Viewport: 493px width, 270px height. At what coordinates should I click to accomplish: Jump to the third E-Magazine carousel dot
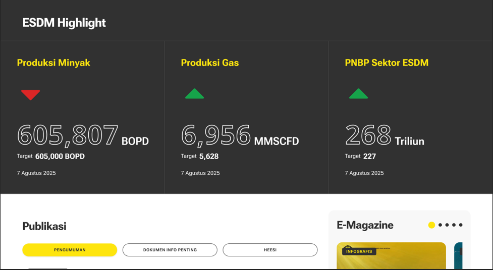pyautogui.click(x=447, y=225)
